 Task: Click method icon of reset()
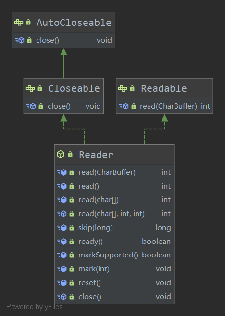tap(62, 283)
